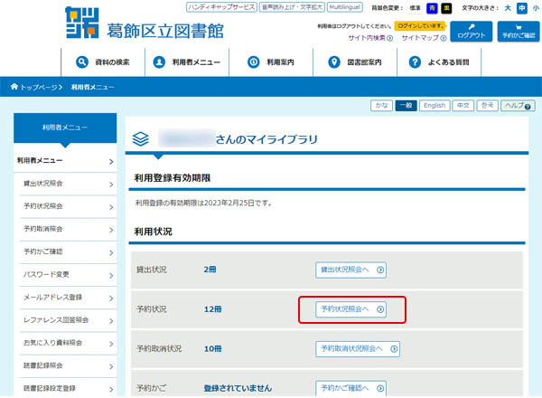
Task: Click the chevron next to パスワード変更 in sidebar
Action: tap(111, 276)
